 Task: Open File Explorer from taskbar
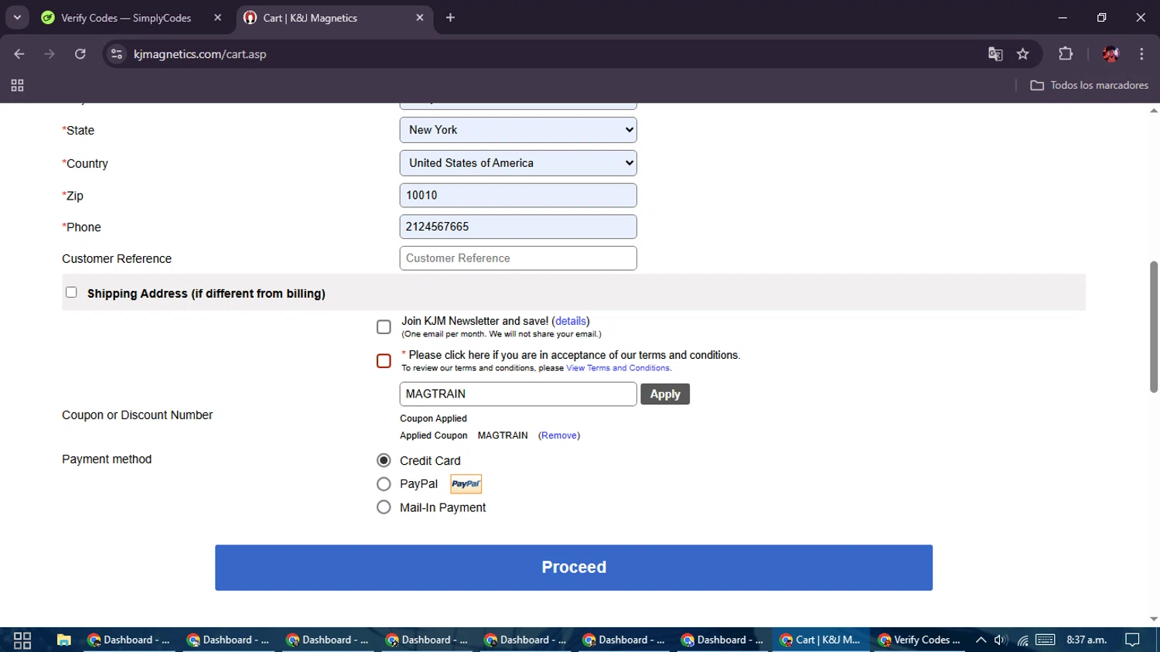(64, 640)
